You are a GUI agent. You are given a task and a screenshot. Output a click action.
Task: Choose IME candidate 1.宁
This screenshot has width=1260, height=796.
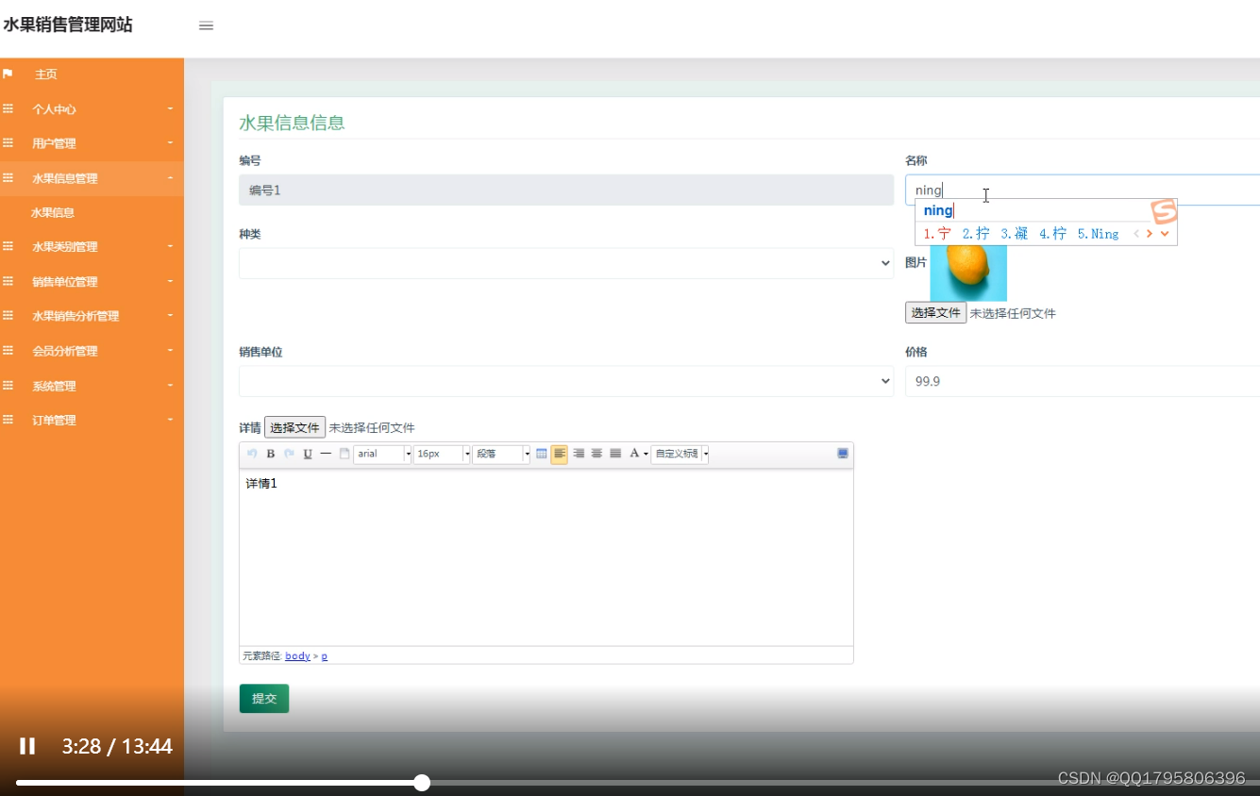click(937, 234)
